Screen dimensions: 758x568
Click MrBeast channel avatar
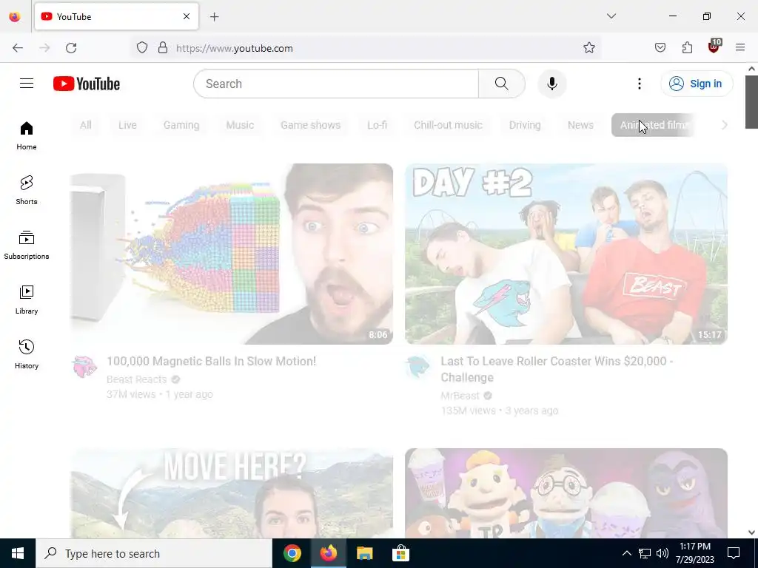click(x=418, y=367)
